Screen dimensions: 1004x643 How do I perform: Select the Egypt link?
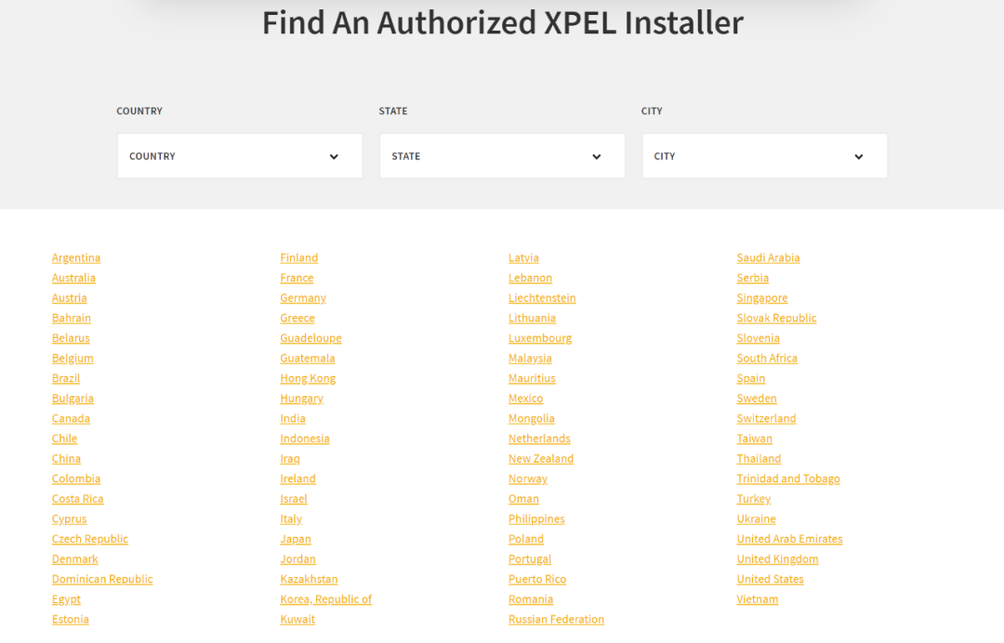tap(66, 599)
